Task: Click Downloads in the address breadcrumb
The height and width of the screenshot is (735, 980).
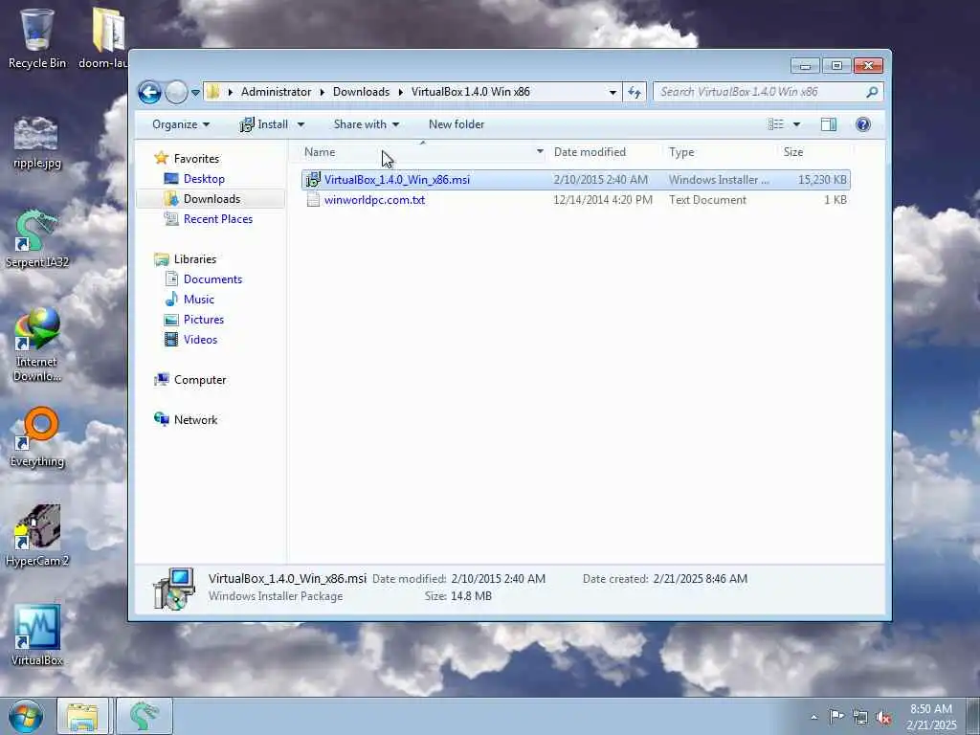Action: [x=361, y=92]
